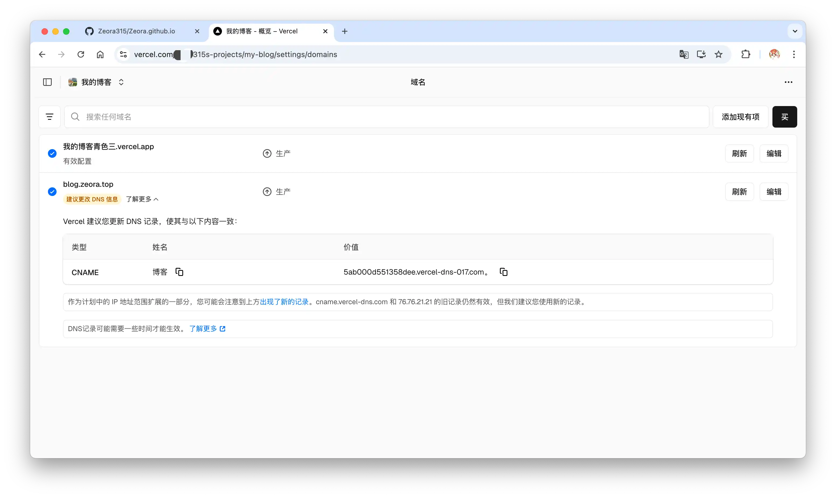This screenshot has height=498, width=836.
Task: Bookmark this page with star icon
Action: pos(718,54)
